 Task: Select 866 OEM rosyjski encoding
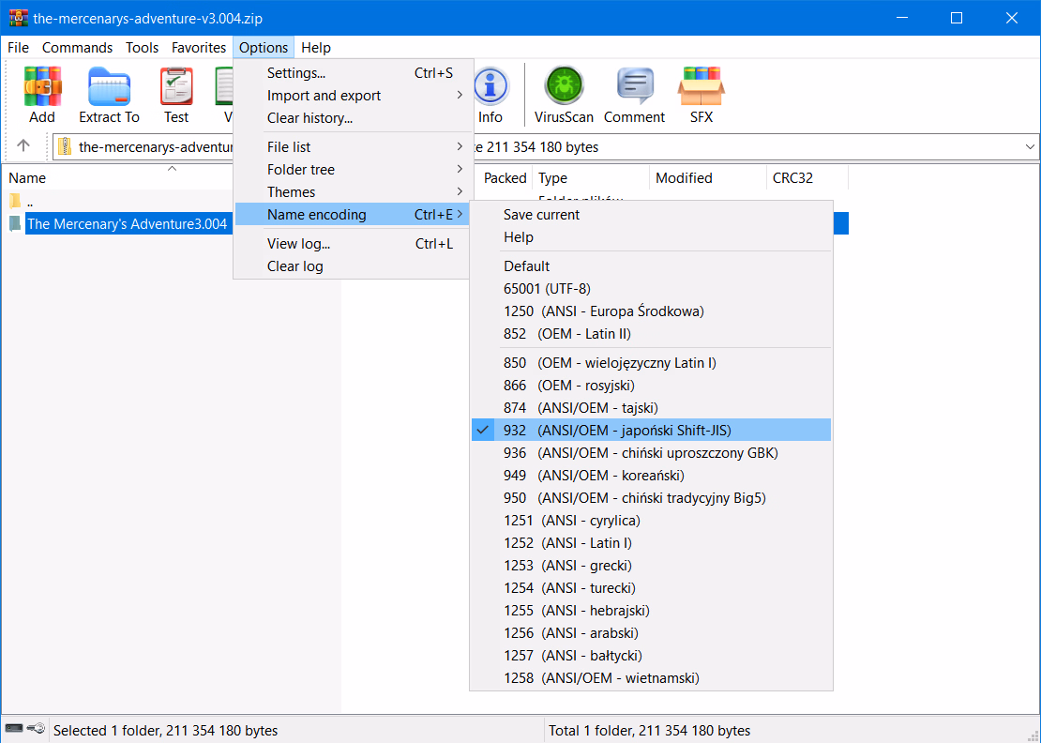[x=651, y=386]
